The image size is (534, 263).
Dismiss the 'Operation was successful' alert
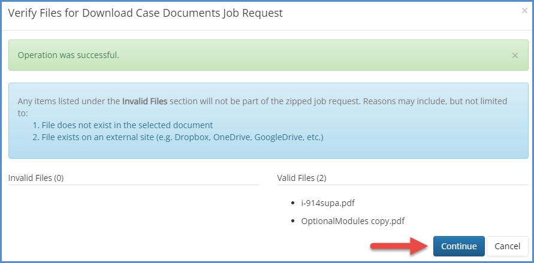[x=515, y=55]
